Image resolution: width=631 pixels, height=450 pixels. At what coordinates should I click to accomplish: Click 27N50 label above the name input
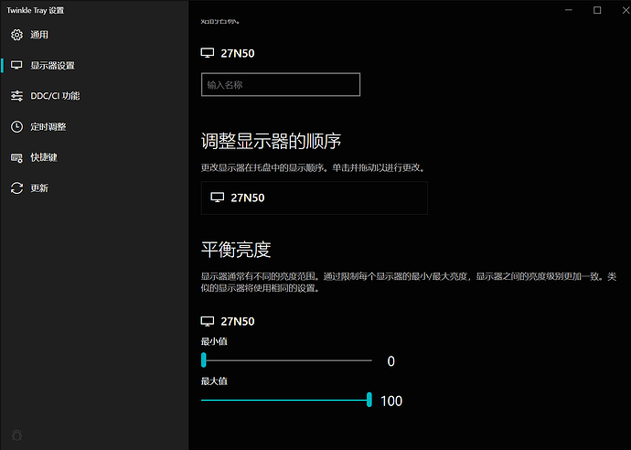[x=238, y=54]
